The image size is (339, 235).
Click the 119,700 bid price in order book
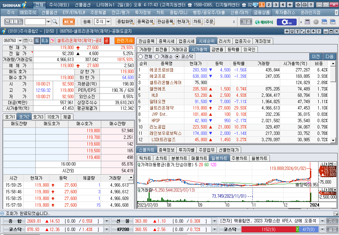click(94, 138)
